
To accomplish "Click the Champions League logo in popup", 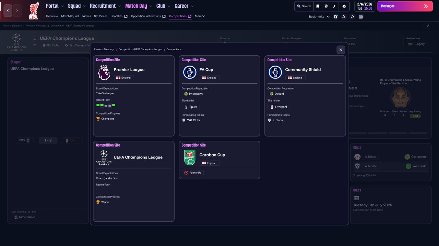I will (x=104, y=158).
